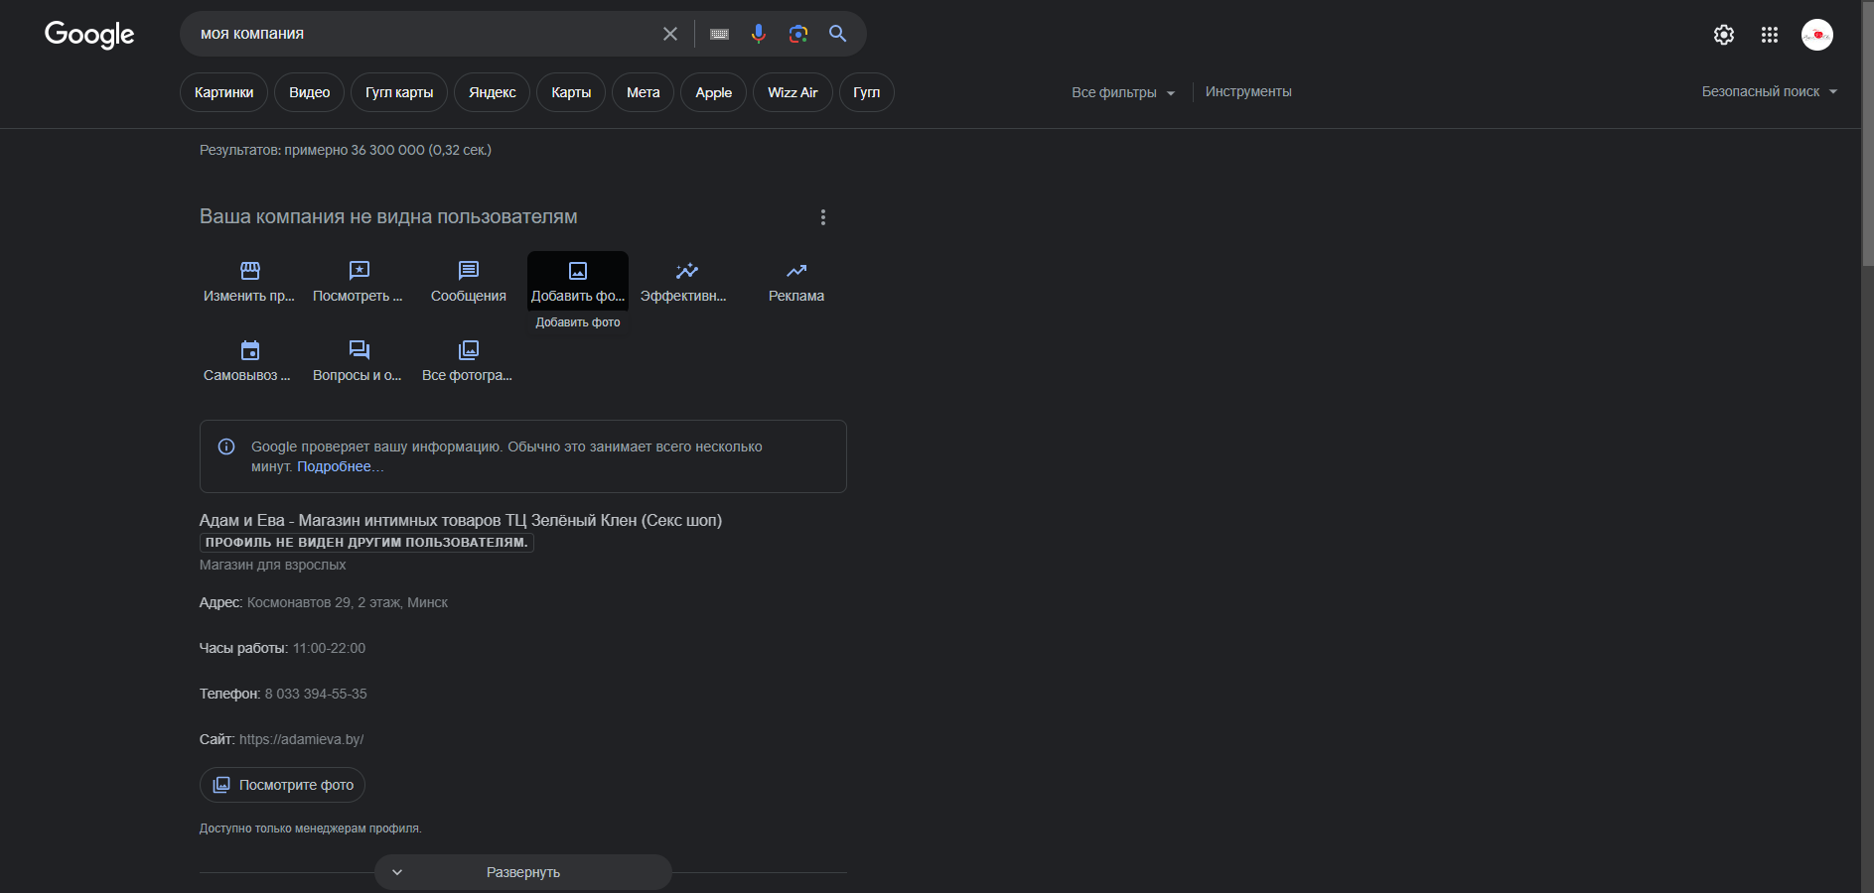The width and height of the screenshot is (1874, 893).
Task: Open Вопросы и ответы icon
Action: 360,349
